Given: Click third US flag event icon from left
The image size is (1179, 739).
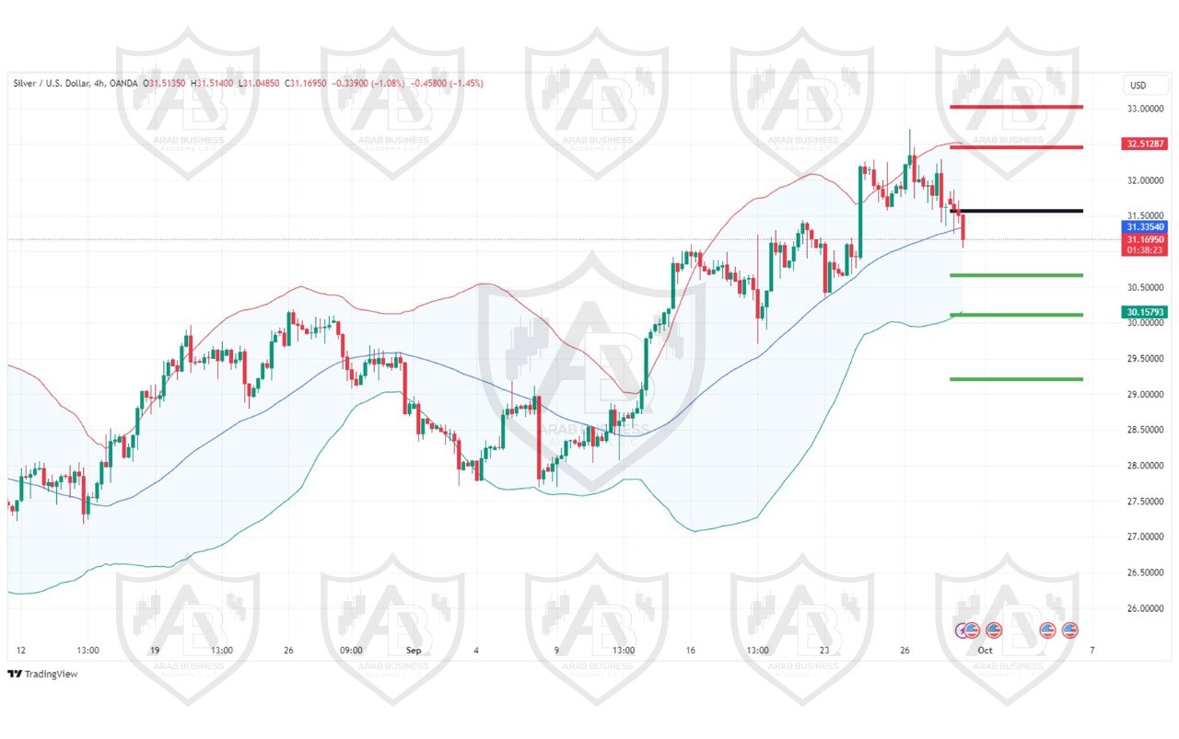Looking at the screenshot, I should click(1047, 630).
